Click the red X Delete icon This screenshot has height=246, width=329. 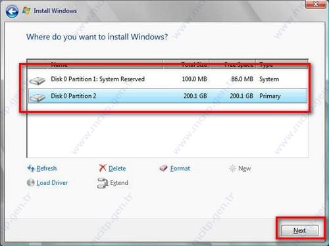point(103,168)
